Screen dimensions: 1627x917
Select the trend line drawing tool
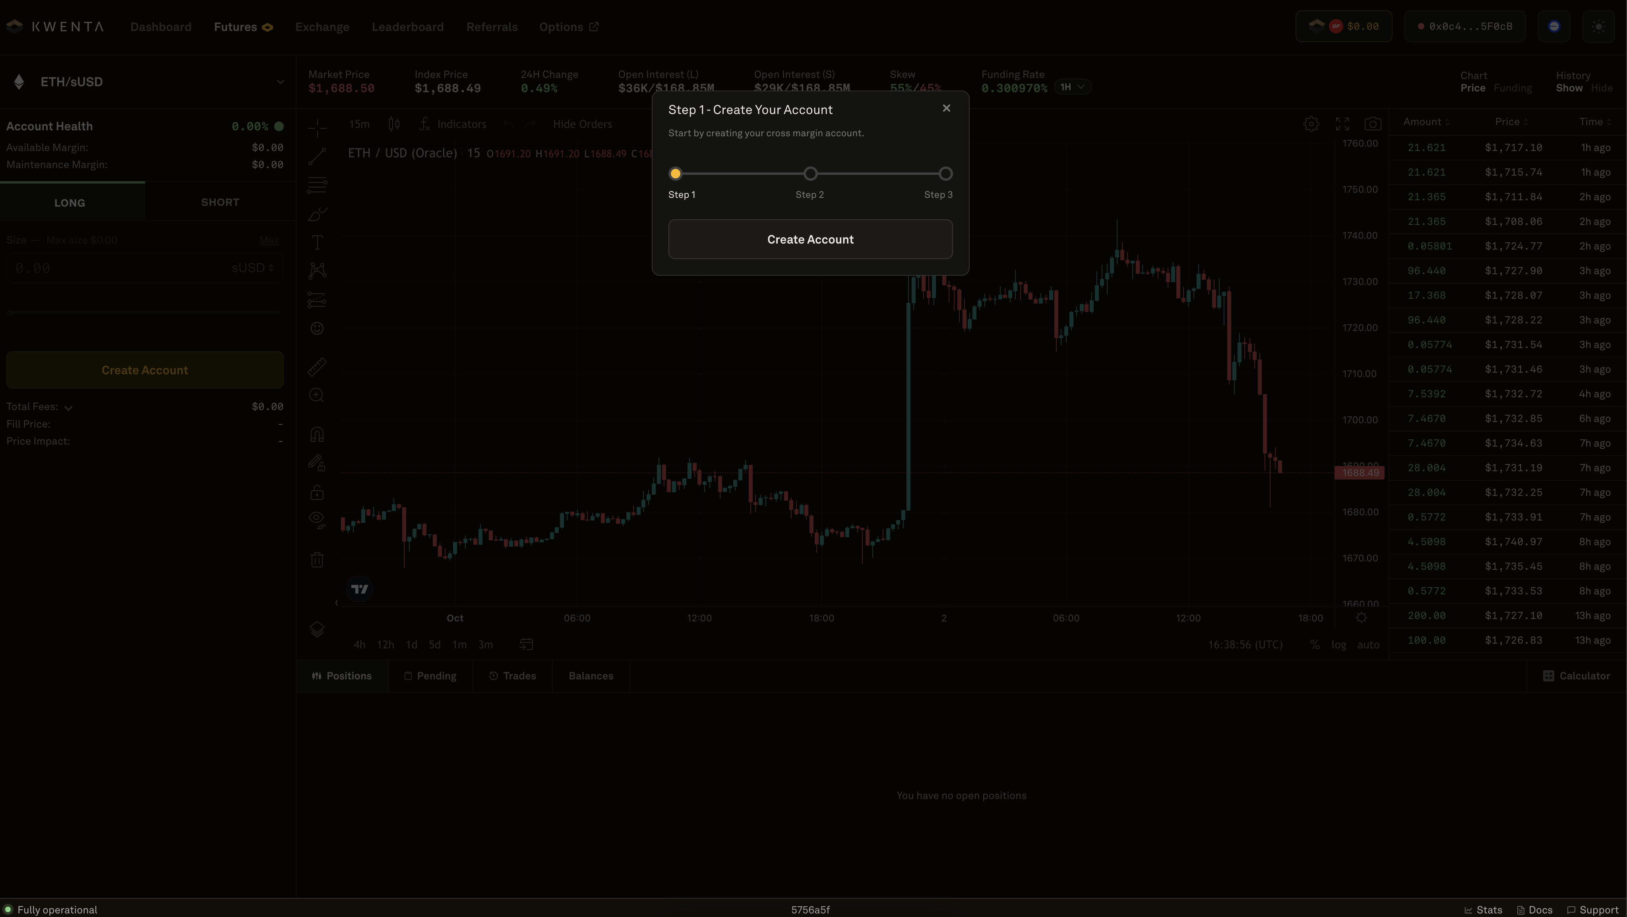coord(317,156)
